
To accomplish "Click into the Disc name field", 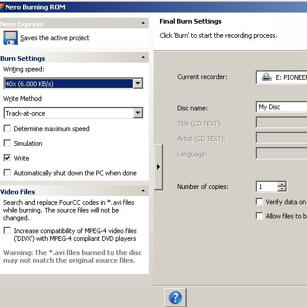I will tap(282, 107).
